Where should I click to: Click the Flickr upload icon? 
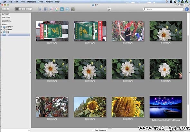(x=51, y=9)
